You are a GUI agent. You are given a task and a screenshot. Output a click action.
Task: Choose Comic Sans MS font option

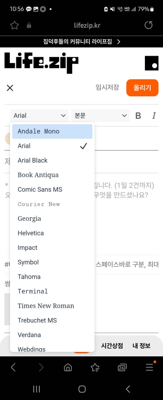[52, 189]
